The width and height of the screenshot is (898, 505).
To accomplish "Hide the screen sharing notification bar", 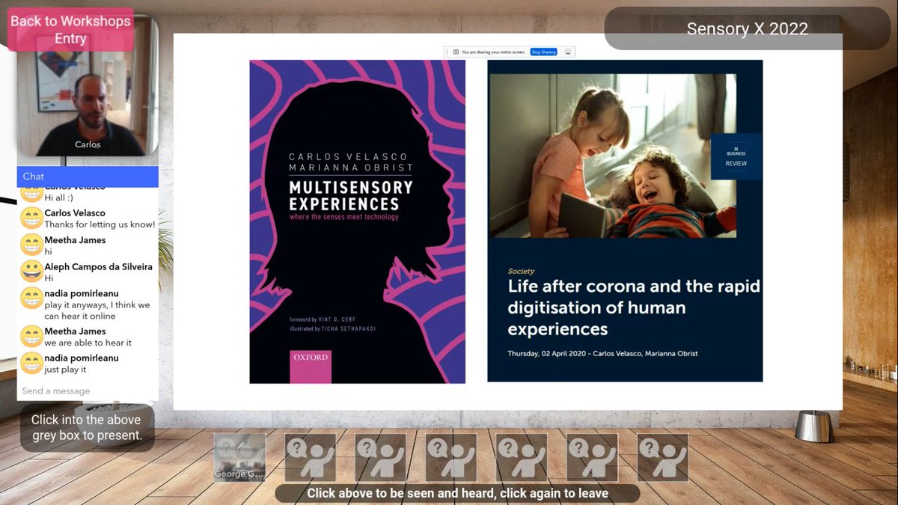I will point(568,52).
